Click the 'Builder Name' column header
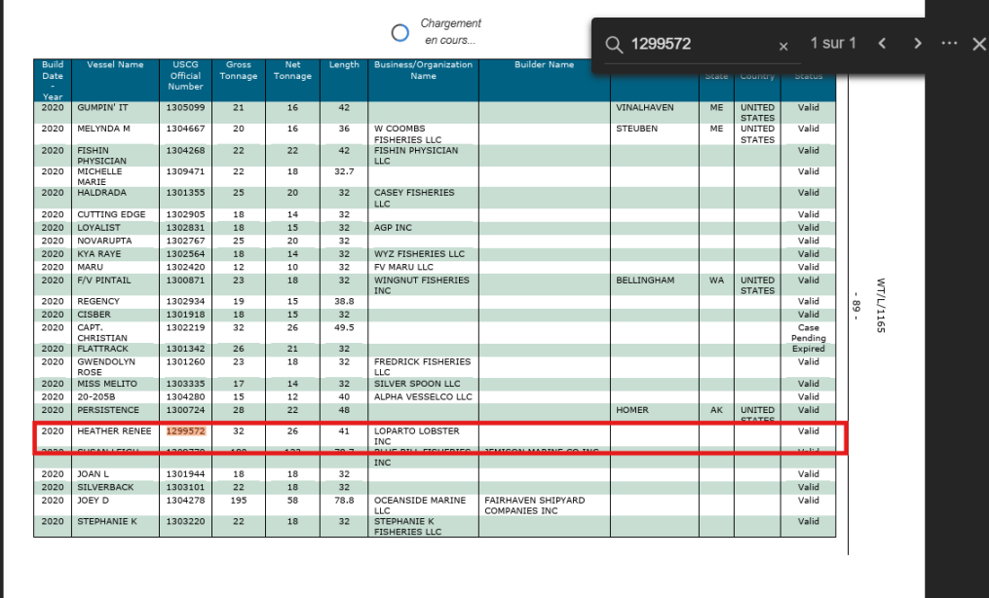This screenshot has width=989, height=598. click(x=544, y=65)
